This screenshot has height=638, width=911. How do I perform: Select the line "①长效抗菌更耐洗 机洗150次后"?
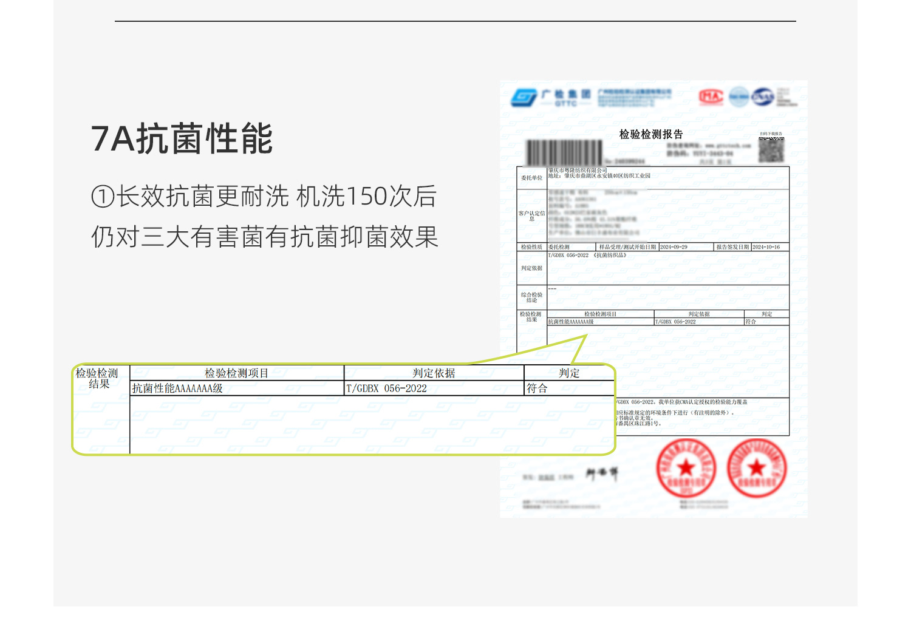(264, 197)
